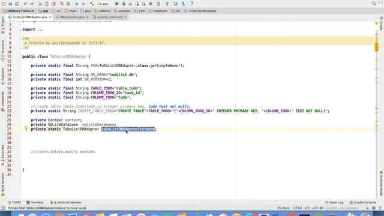Screen dimensions: 384x216
Task: Open Find with magnifier icon
Action: tap(62, 4)
